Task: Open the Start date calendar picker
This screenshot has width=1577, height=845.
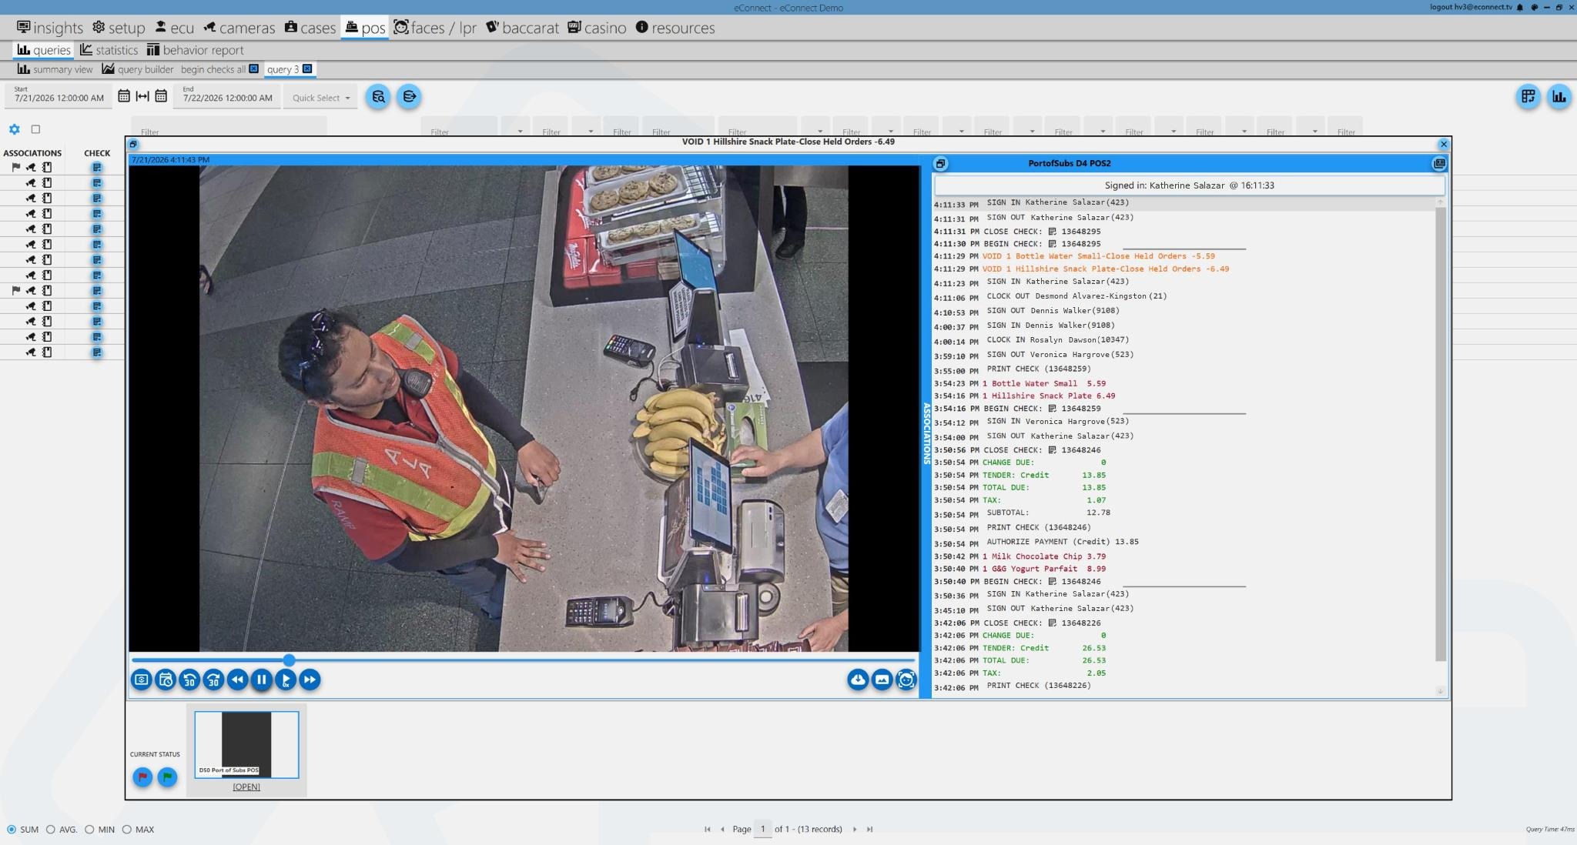Action: tap(124, 96)
